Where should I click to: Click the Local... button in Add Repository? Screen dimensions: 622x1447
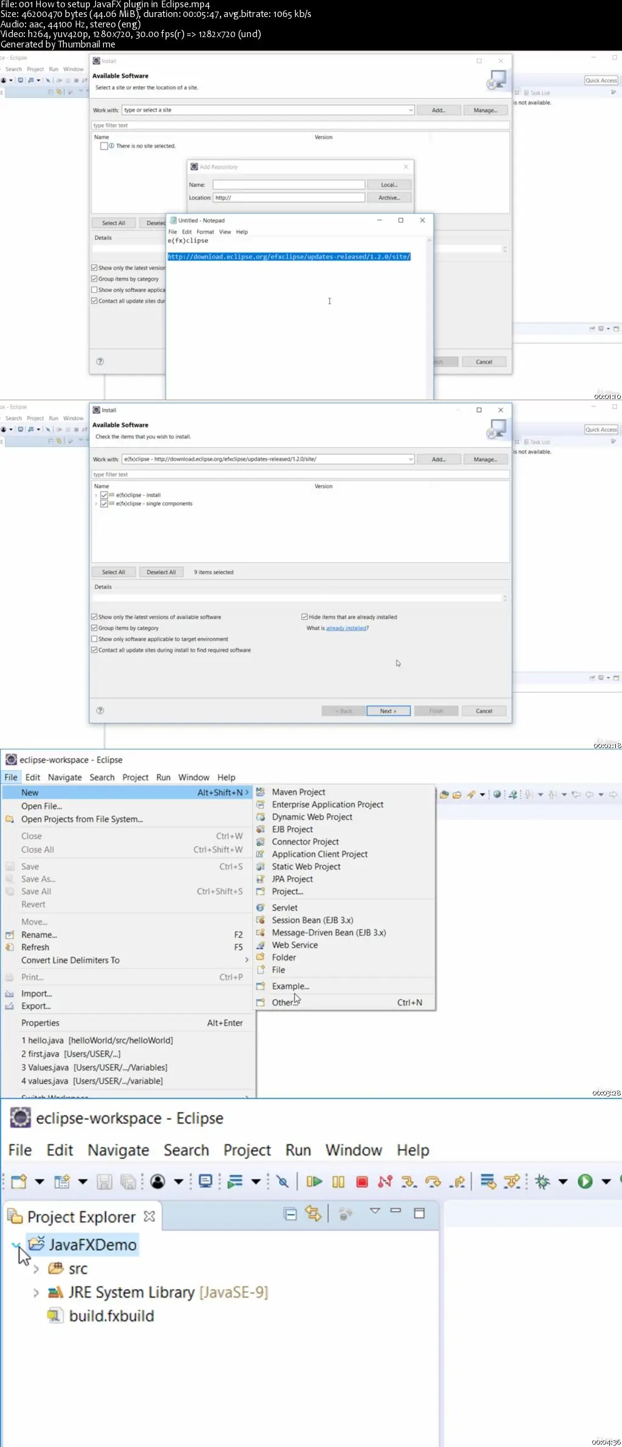click(389, 184)
